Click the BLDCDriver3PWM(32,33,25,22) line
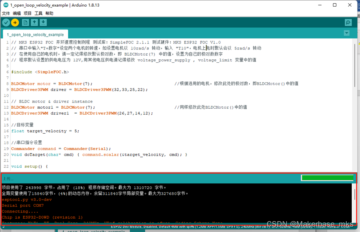This screenshot has width=360, height=232. pyautogui.click(x=79, y=90)
